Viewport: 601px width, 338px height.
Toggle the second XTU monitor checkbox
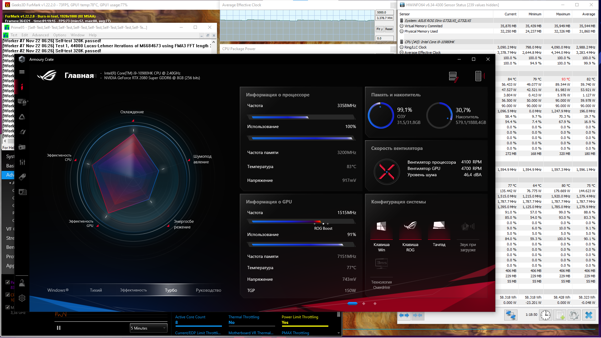[8, 294]
